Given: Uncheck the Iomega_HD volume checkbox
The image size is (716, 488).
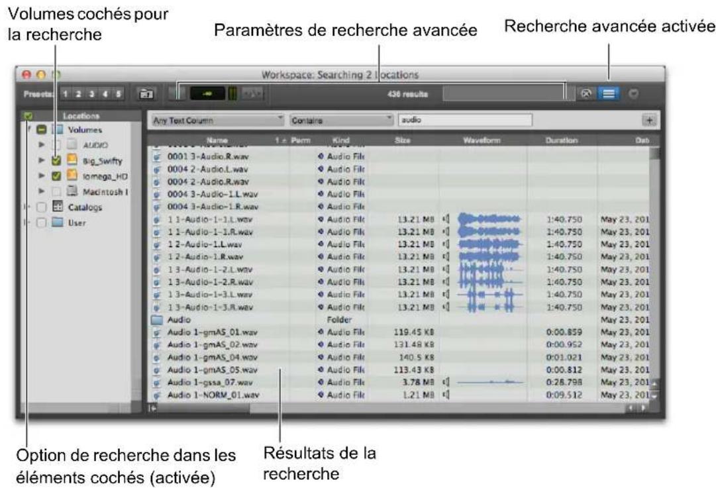Looking at the screenshot, I should (x=56, y=175).
